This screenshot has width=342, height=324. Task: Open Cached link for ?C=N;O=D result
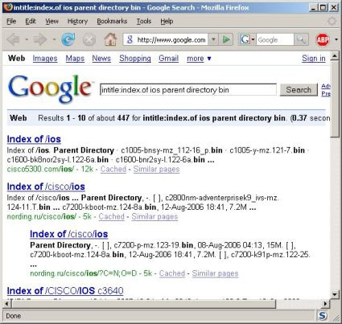(x=172, y=273)
